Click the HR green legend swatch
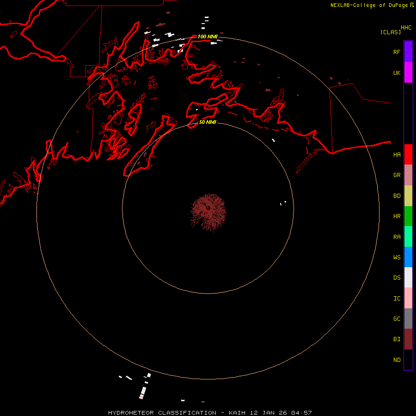Image resolution: width=416 pixels, height=416 pixels. [x=408, y=216]
